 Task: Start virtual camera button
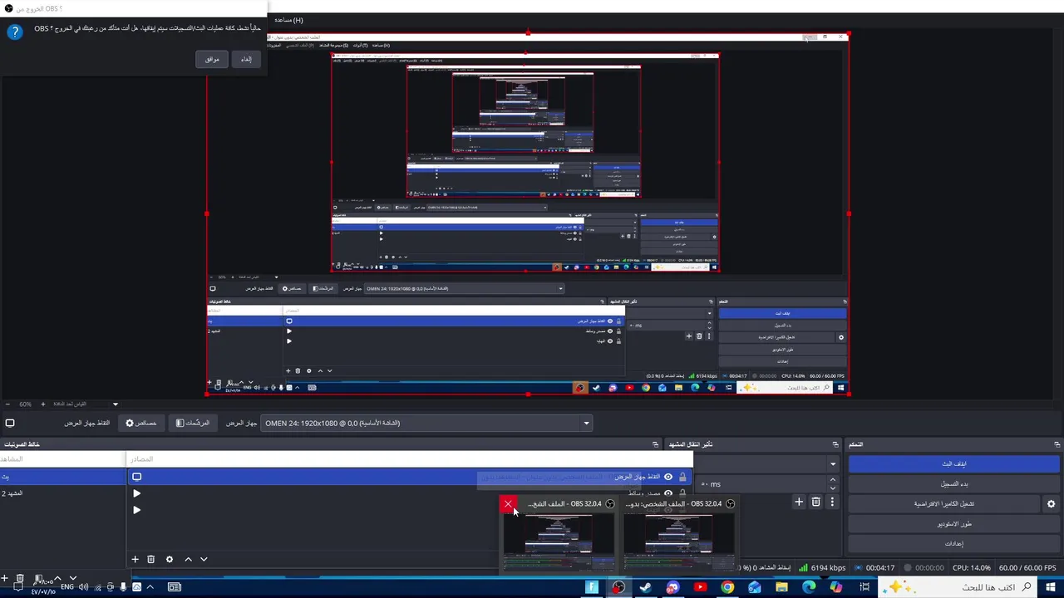point(944,503)
